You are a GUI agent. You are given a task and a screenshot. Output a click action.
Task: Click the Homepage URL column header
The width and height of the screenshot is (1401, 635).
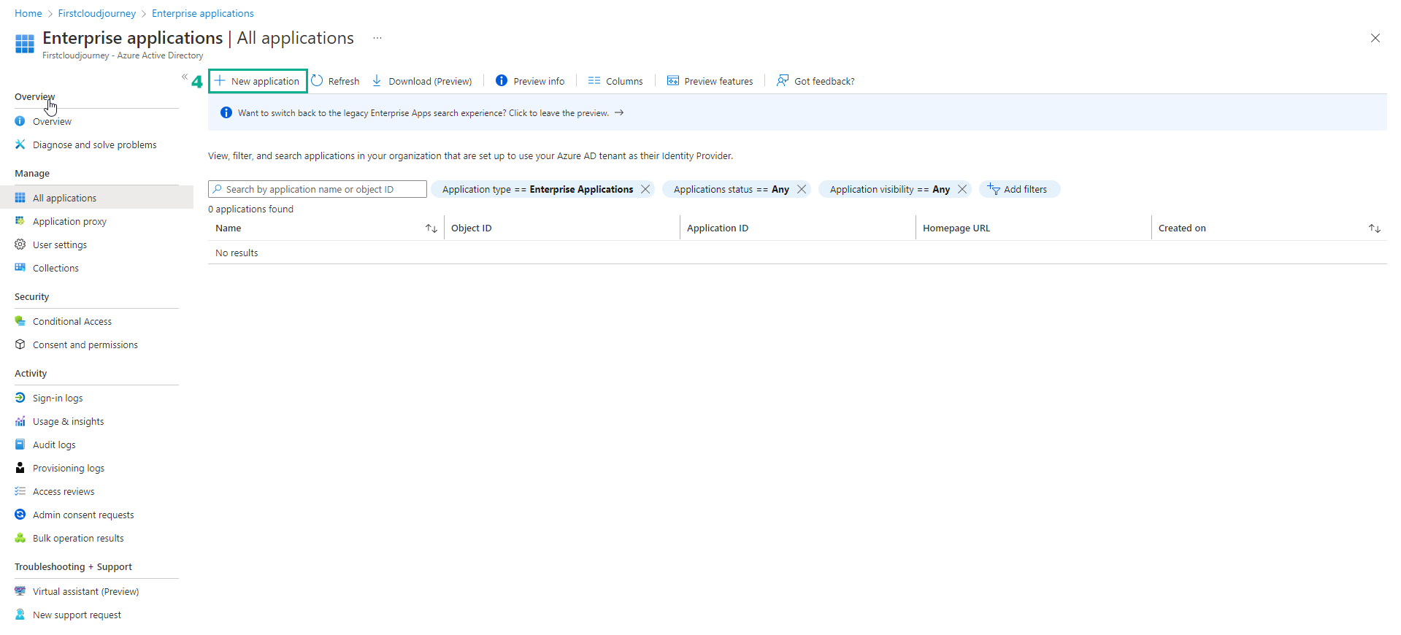956,228
